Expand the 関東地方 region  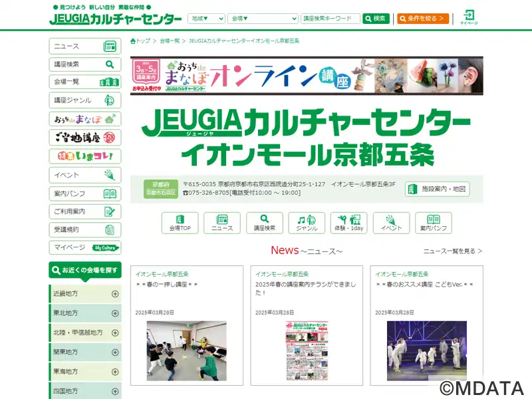85,352
